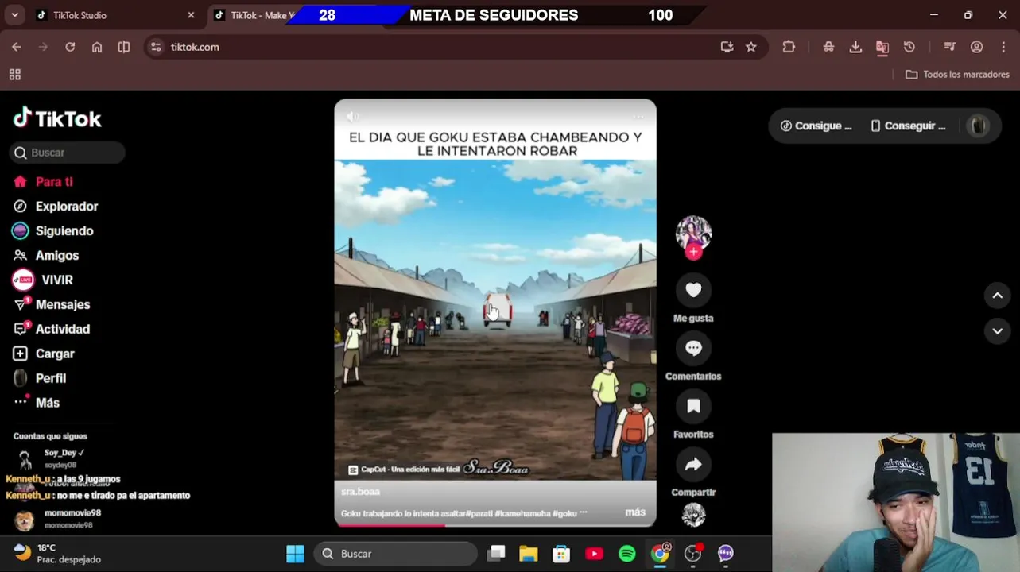The image size is (1020, 572).
Task: Open the browser history icon
Action: point(909,47)
